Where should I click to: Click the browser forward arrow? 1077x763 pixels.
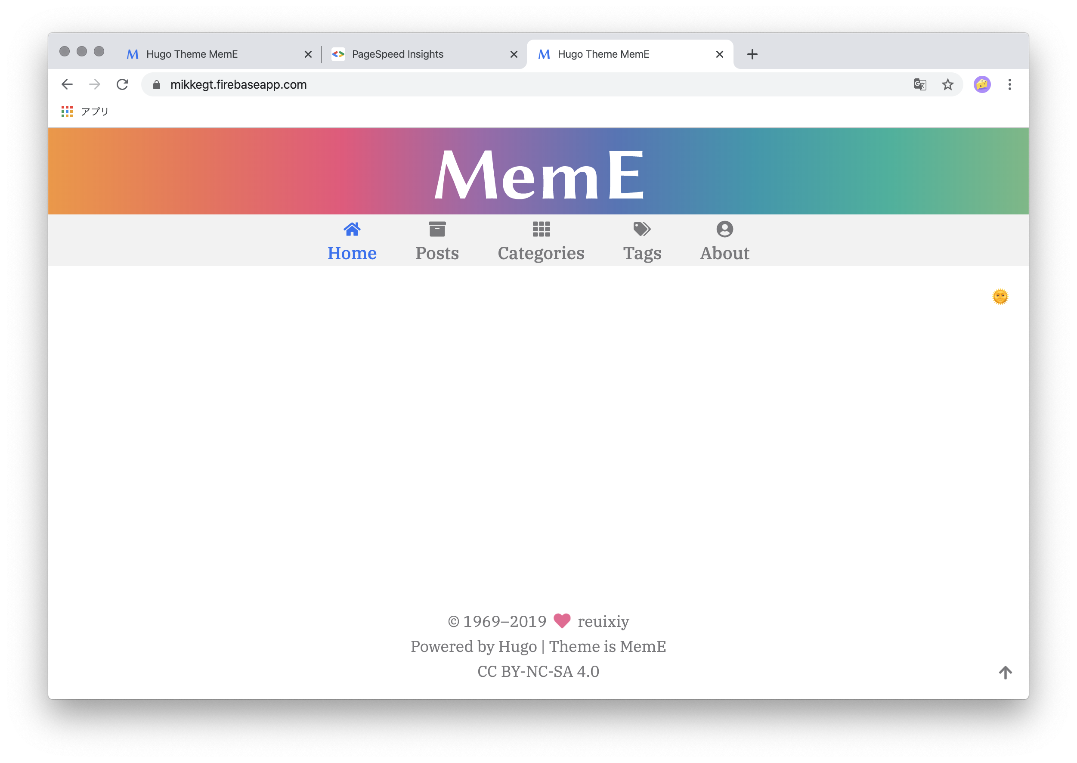[94, 84]
